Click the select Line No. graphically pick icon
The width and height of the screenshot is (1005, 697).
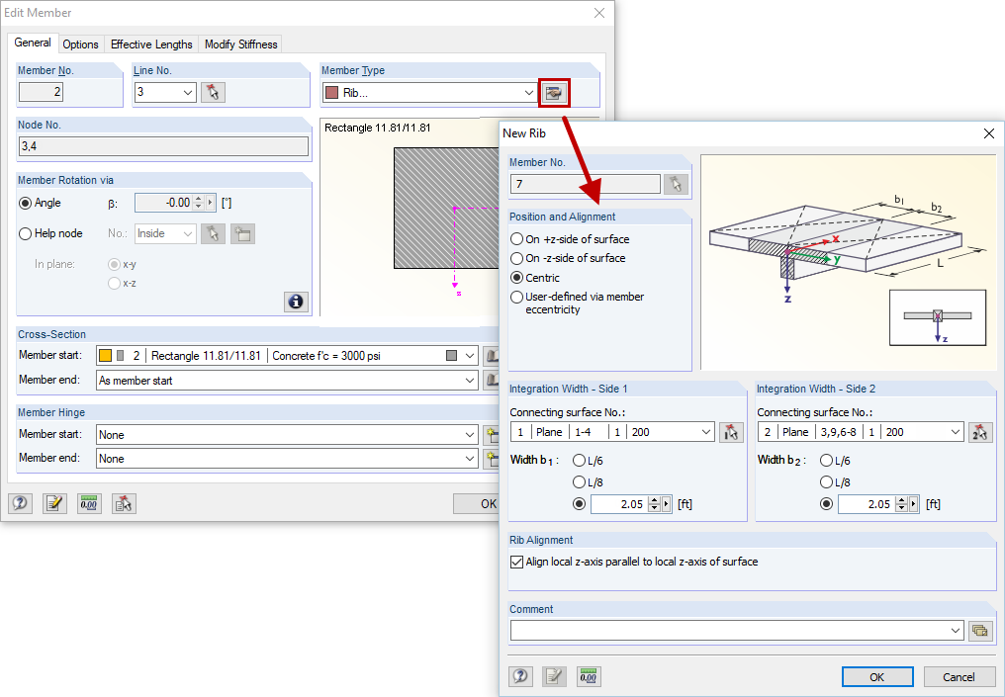tap(213, 92)
